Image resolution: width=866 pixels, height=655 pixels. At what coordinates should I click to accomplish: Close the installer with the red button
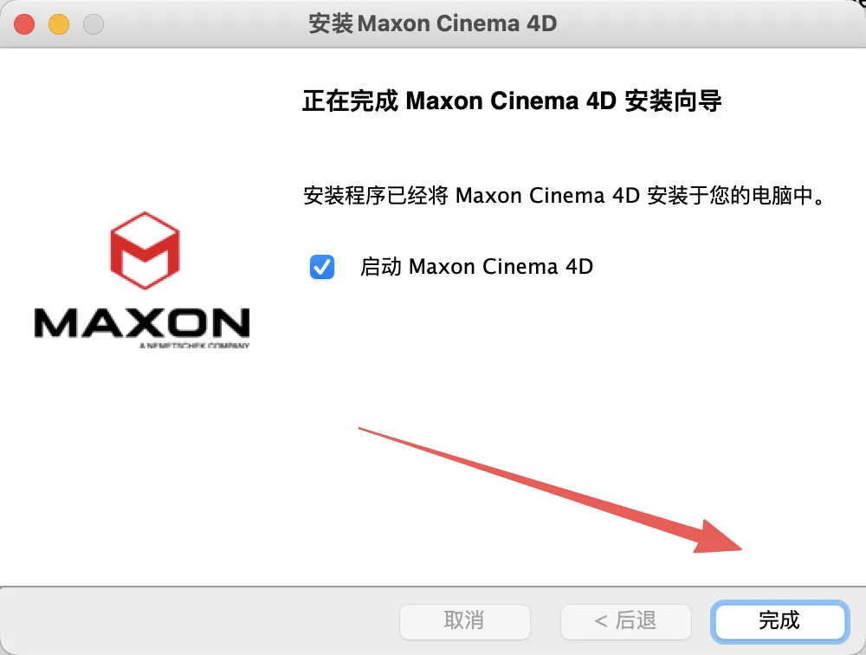tap(24, 24)
